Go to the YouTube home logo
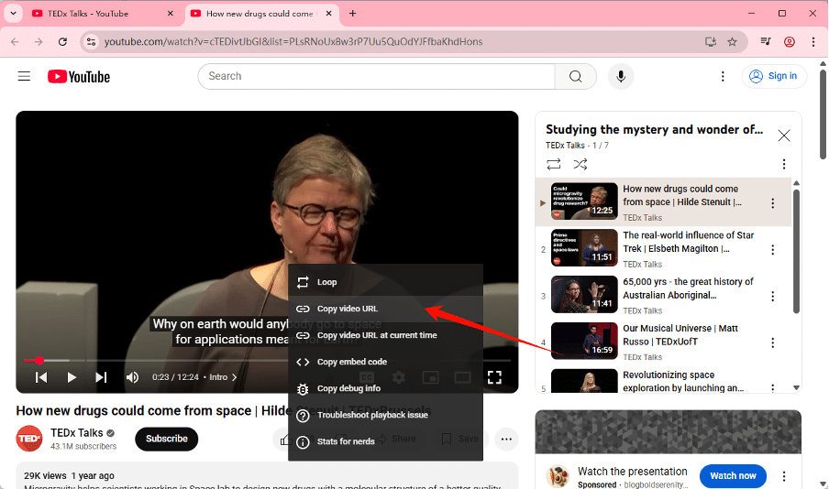The image size is (829, 489). [x=79, y=77]
